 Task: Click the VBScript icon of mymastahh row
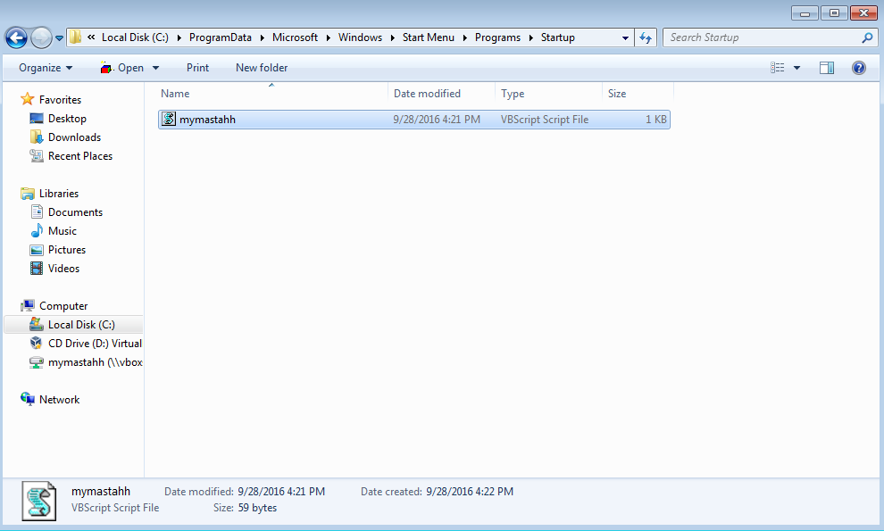coord(169,119)
